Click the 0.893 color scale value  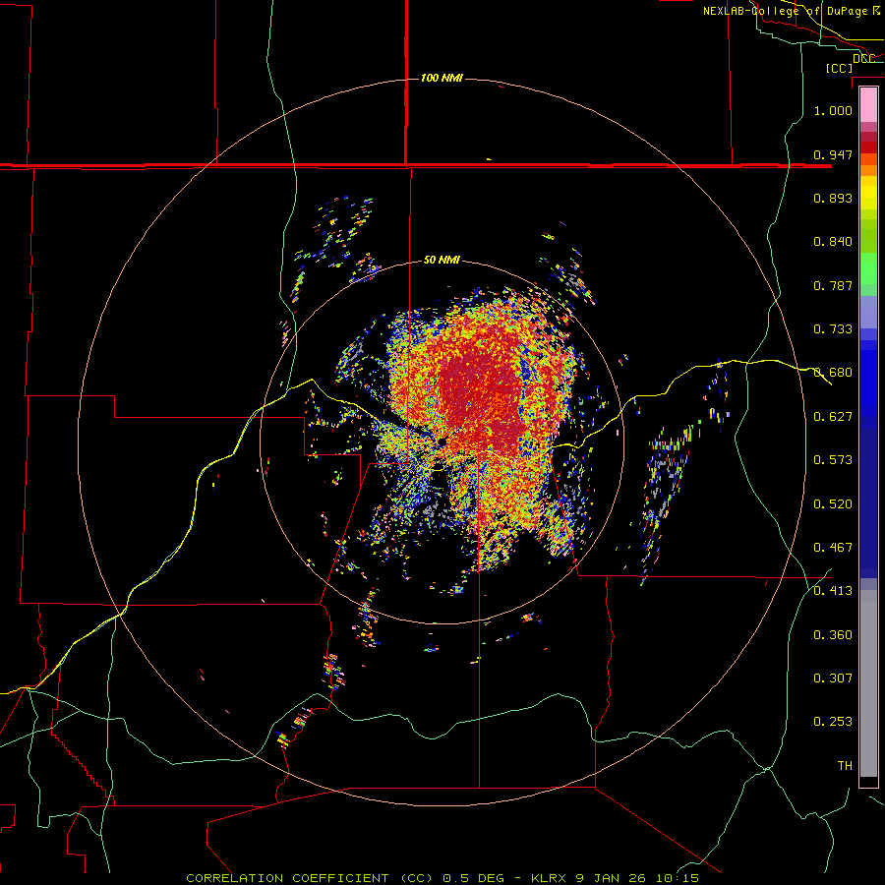click(833, 198)
